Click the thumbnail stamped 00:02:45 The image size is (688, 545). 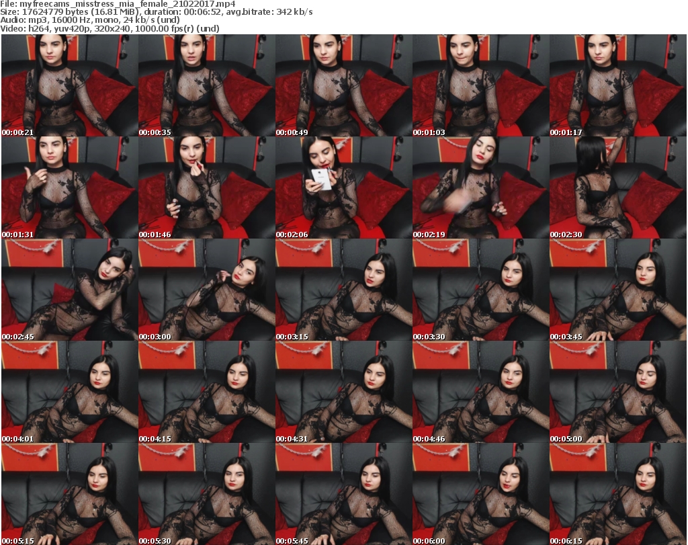click(x=70, y=290)
